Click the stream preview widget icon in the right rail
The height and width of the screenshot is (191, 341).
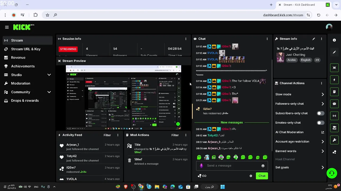pyautogui.click(x=334, y=68)
